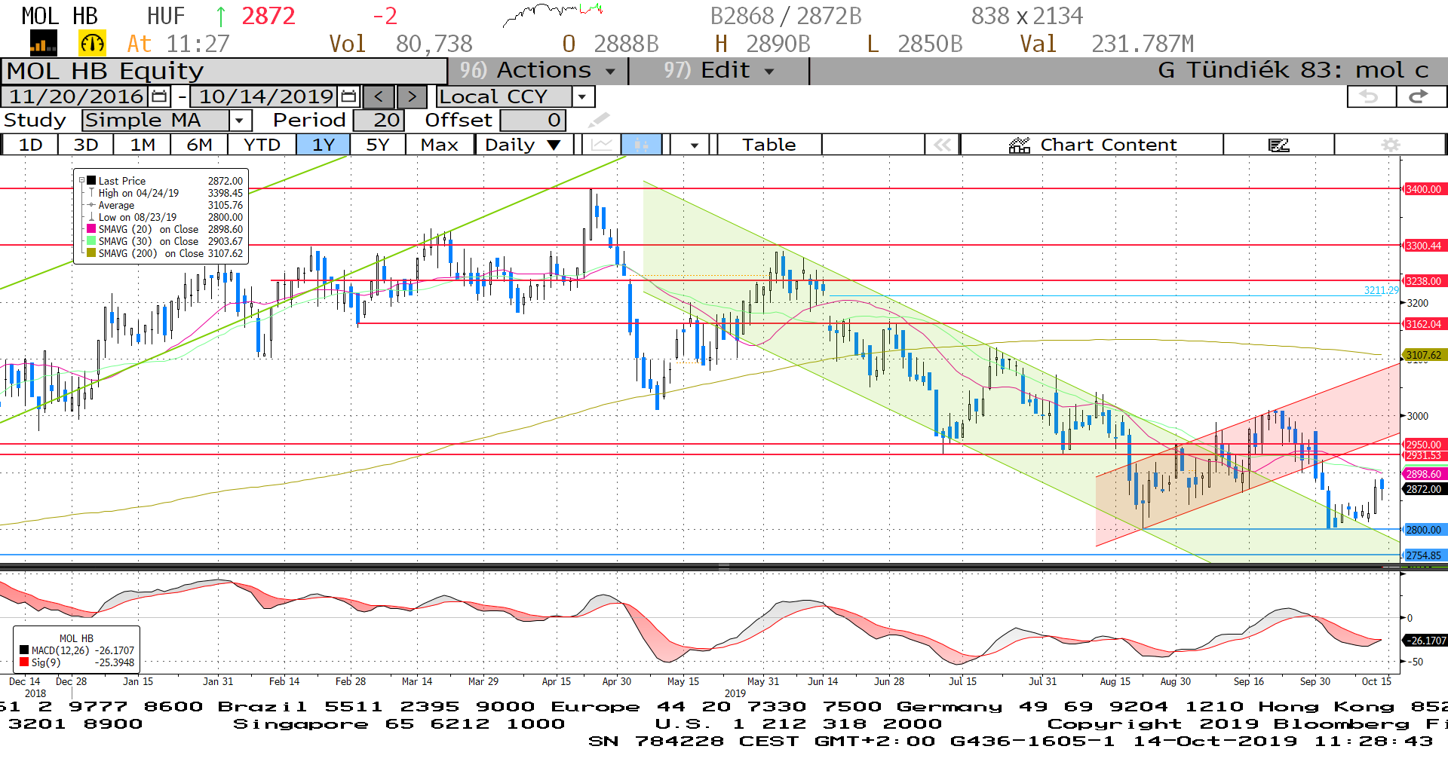
Task: Click the 3400.00 price level label
Action: click(x=1424, y=189)
